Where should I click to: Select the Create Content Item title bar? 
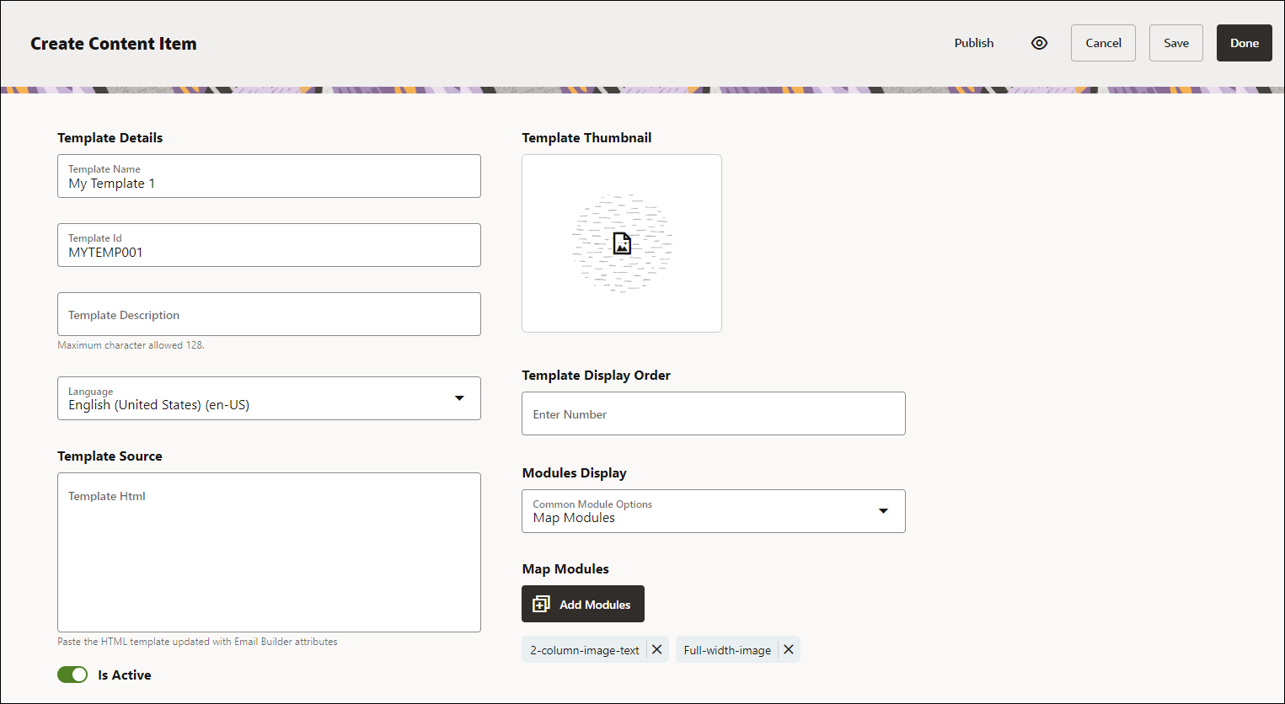pyautogui.click(x=113, y=44)
